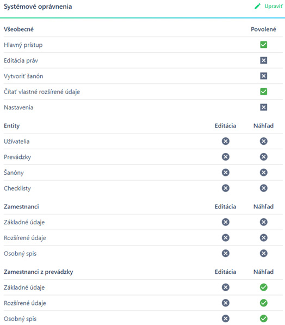Click green Náhľad check for prevádzky Rozšírené údaje
This screenshot has height=325, width=285.
click(x=263, y=303)
